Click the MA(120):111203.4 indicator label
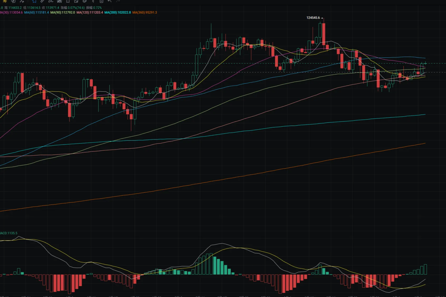 [90, 12]
